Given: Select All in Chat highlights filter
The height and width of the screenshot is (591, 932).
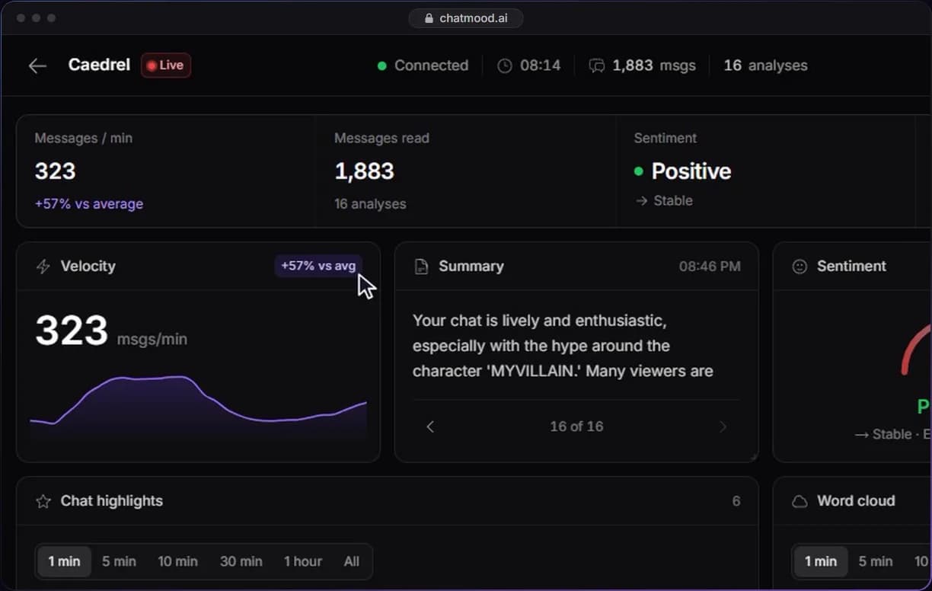Looking at the screenshot, I should click(351, 561).
